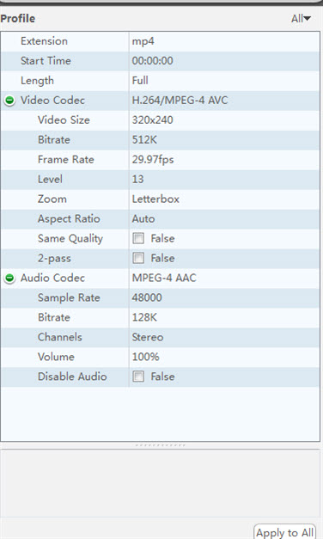Screen dimensions: 323x539
Task: Click the Profile panel heading
Action: coord(18,18)
